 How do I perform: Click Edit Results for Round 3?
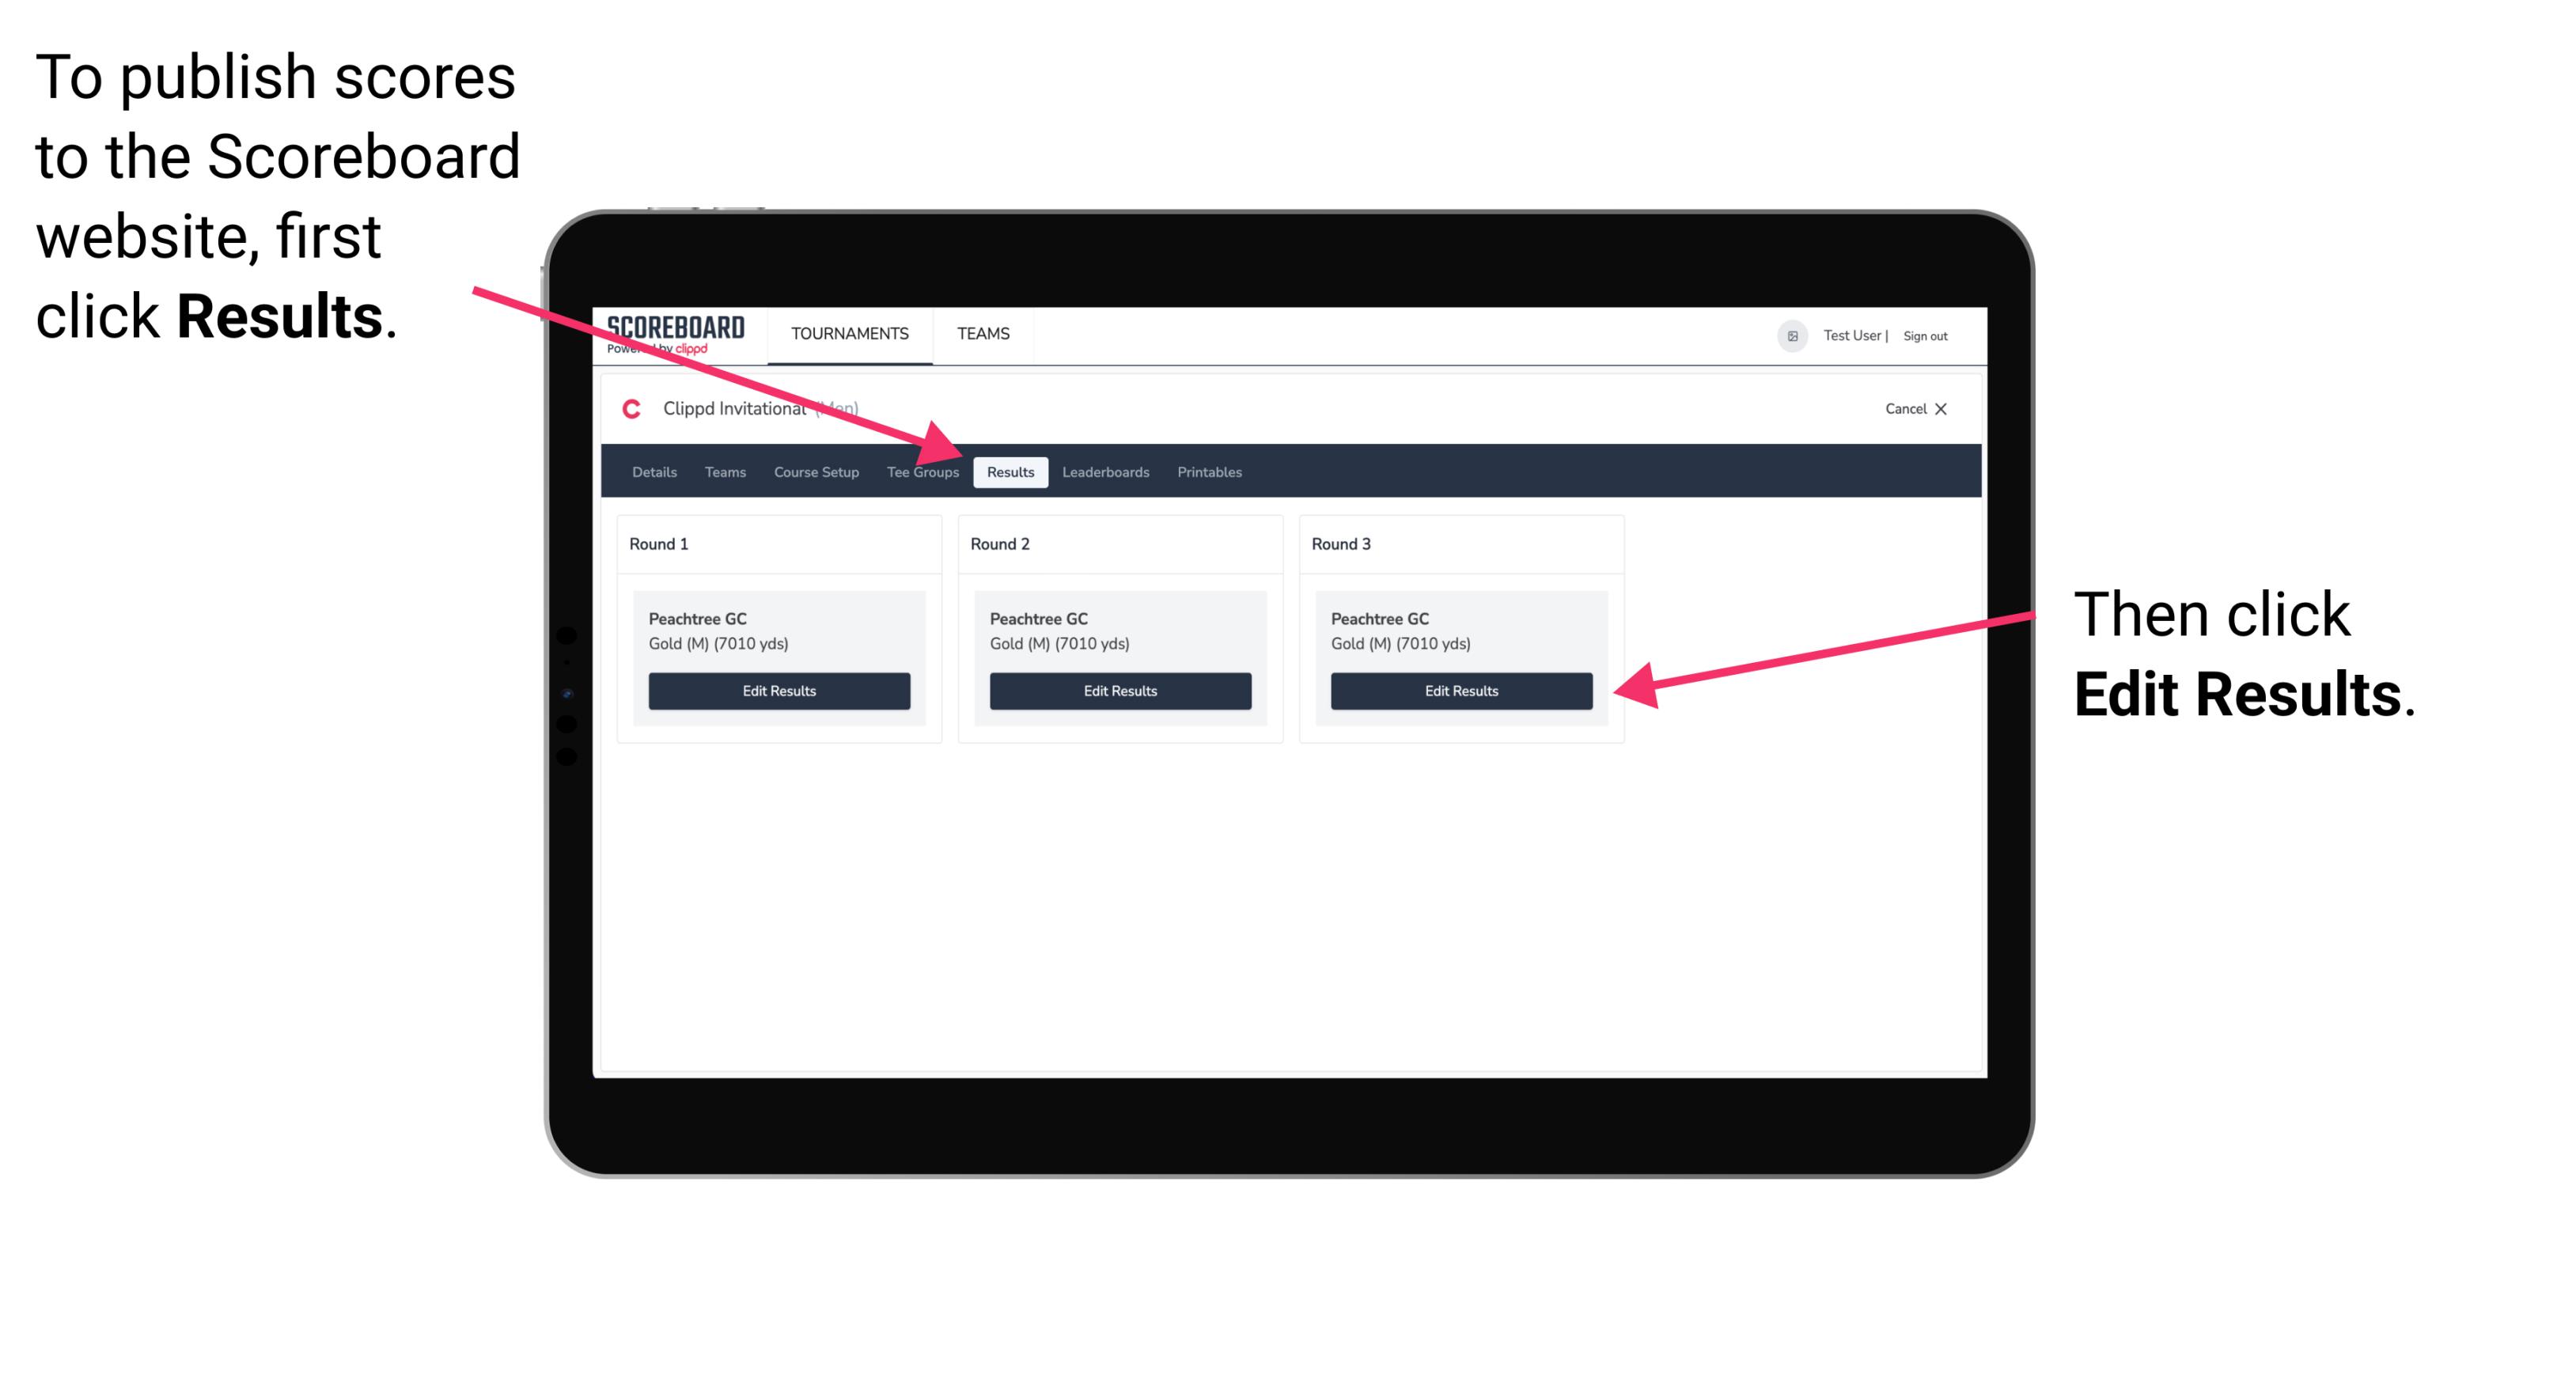pos(1461,691)
